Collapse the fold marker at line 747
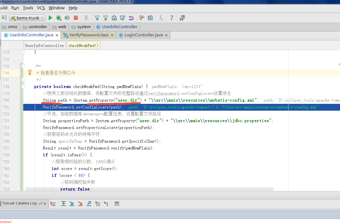Screen dimensions: 340x223 [x=23, y=80]
